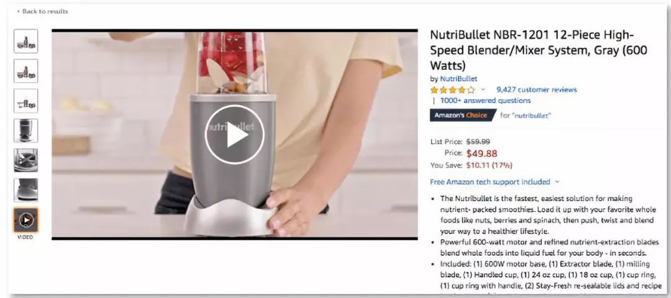This screenshot has width=671, height=298.
Task: Click the chevron beside tech support text
Action: (x=557, y=182)
